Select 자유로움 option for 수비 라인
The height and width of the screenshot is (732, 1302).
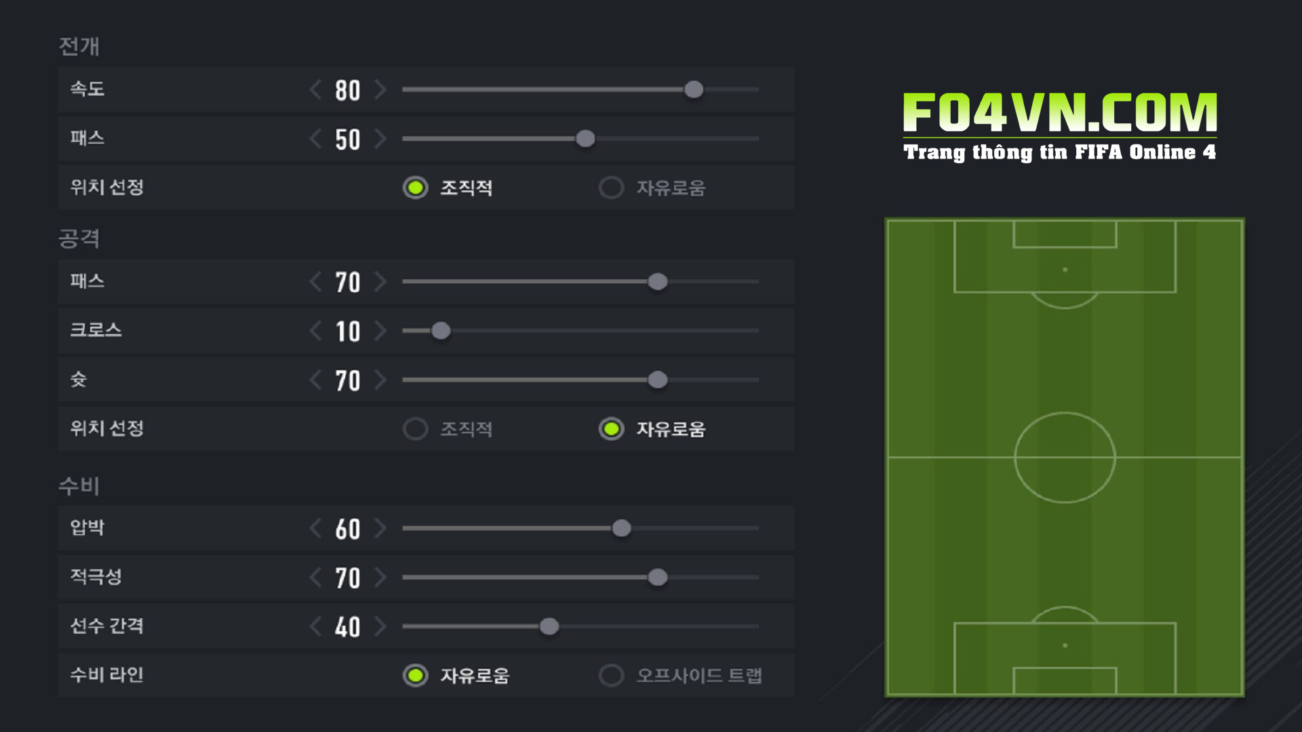[415, 675]
